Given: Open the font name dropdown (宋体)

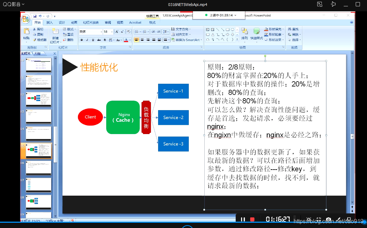Looking at the screenshot, I should click(x=101, y=32).
